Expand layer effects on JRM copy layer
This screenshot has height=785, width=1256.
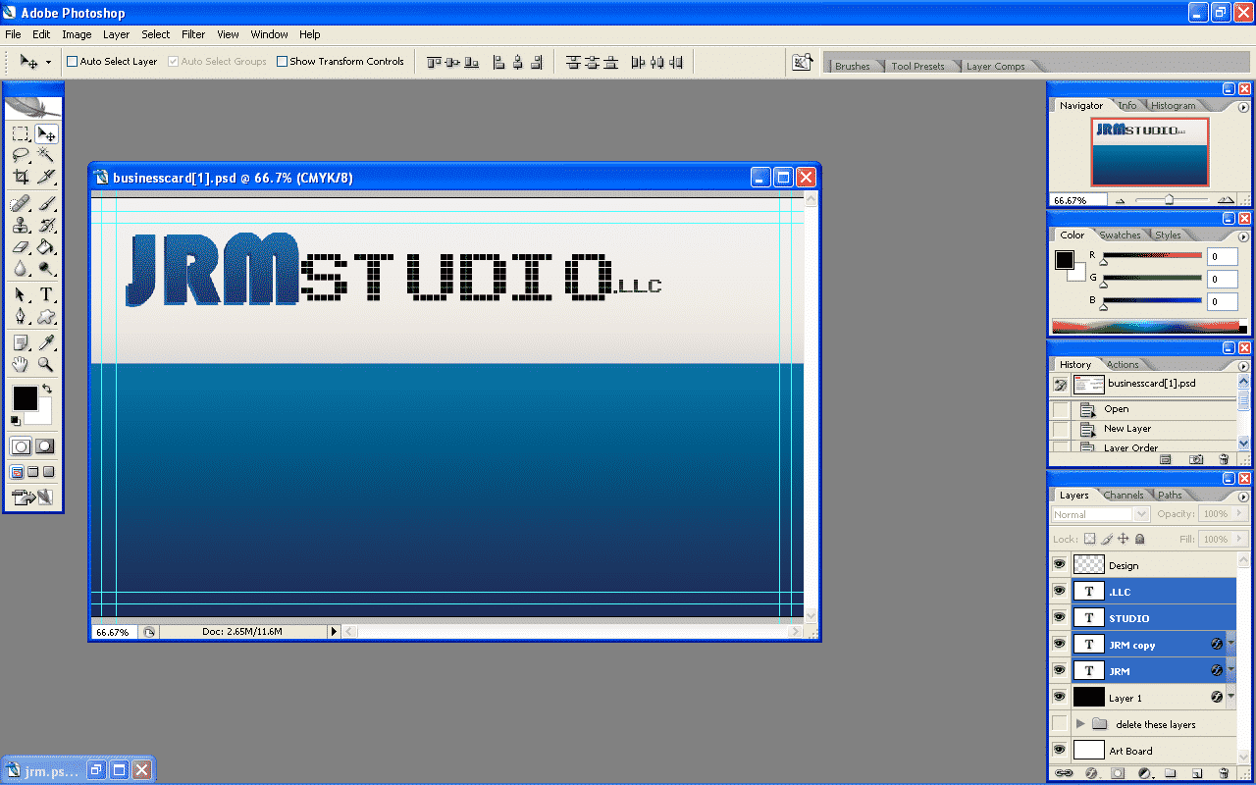coord(1230,644)
